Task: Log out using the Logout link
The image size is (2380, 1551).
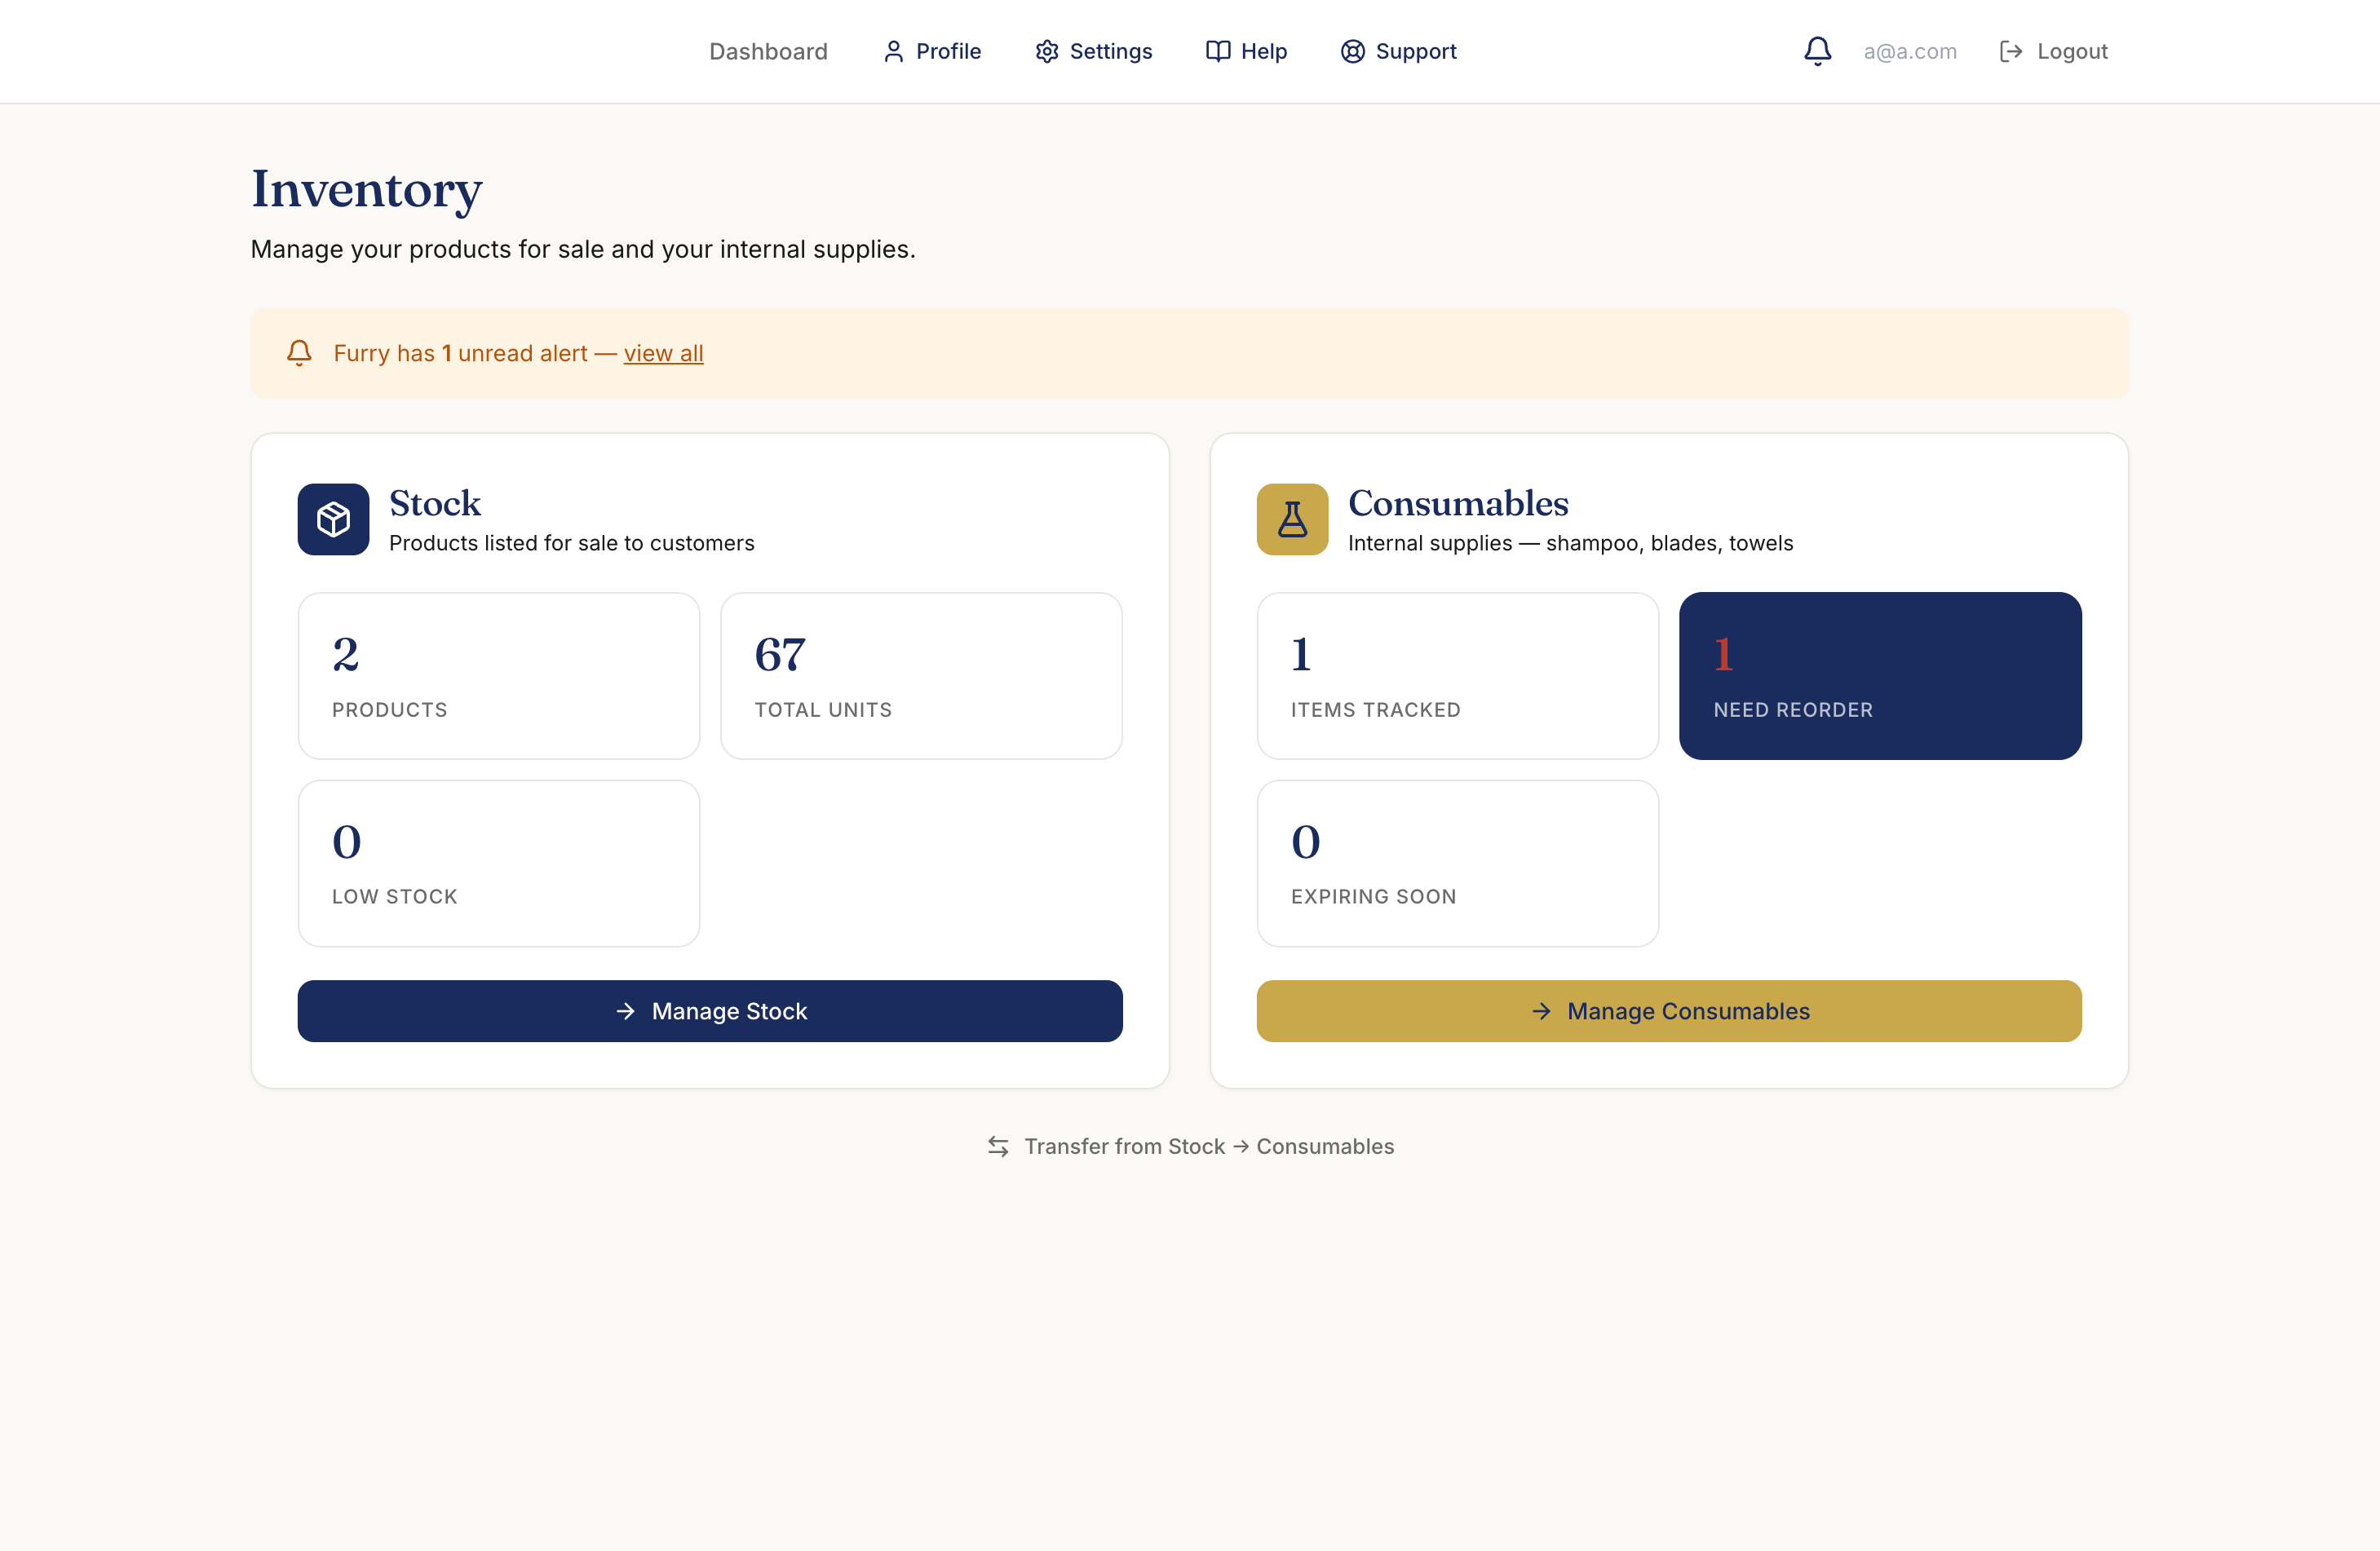Action: [2053, 51]
